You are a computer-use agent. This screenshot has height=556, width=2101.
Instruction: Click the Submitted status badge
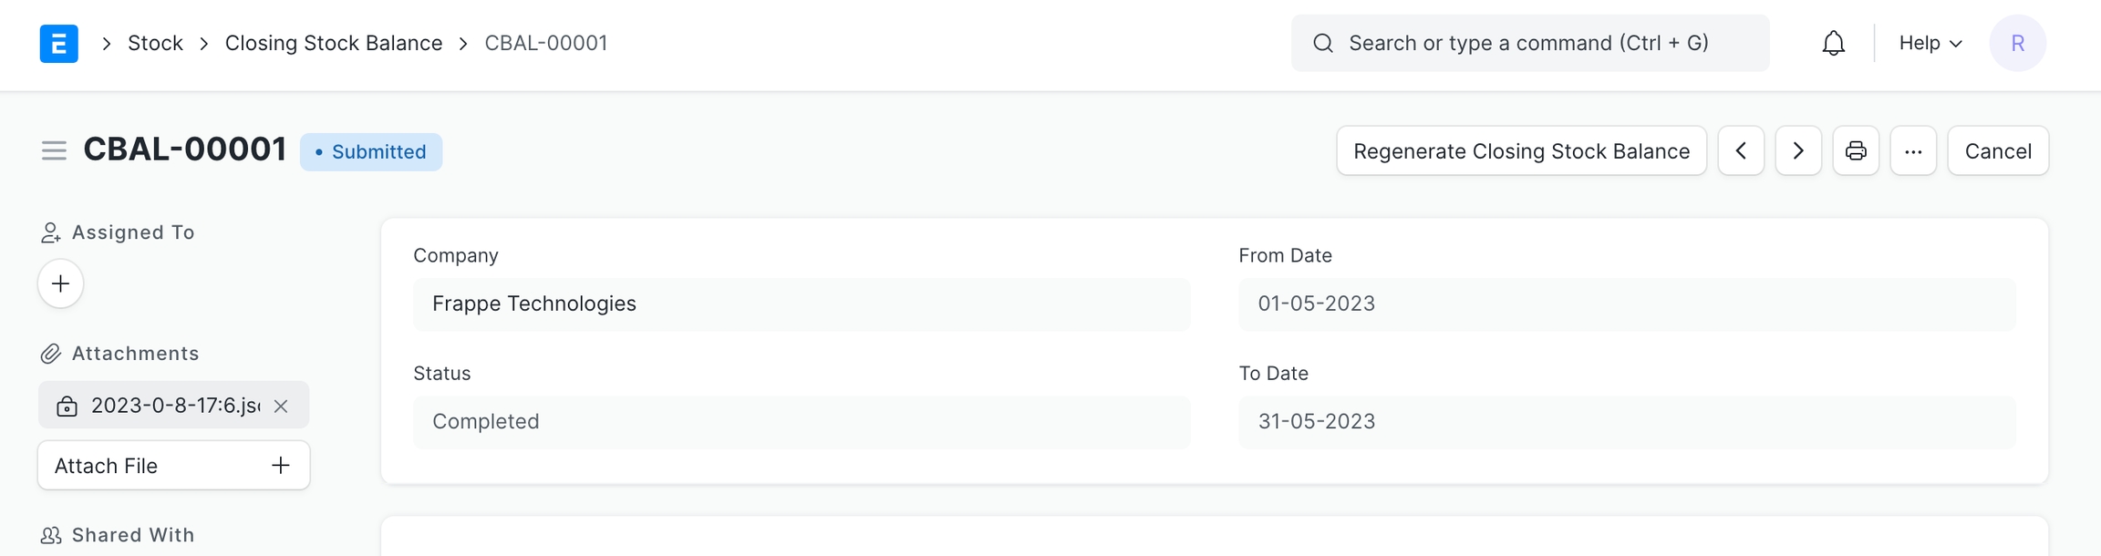371,152
